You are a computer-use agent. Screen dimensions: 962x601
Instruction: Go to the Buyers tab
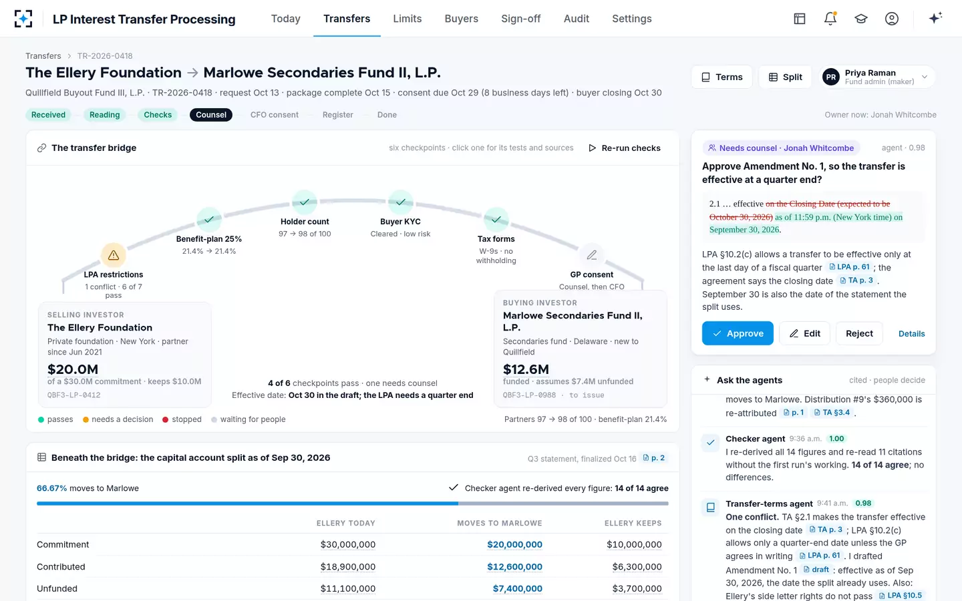coord(462,19)
